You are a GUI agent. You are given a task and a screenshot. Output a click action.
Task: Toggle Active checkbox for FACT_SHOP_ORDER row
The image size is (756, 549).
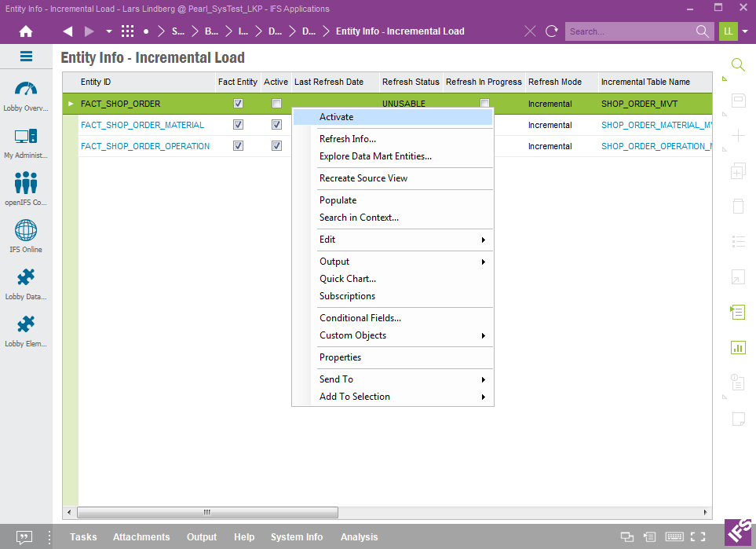(x=276, y=104)
